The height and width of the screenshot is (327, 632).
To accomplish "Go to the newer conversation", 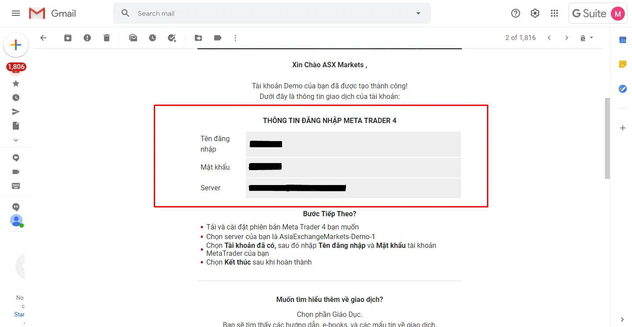I will [549, 38].
